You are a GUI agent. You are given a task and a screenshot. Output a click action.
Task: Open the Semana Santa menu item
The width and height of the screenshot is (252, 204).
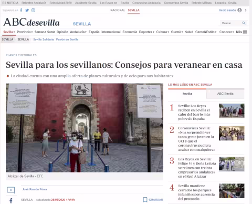45,32
